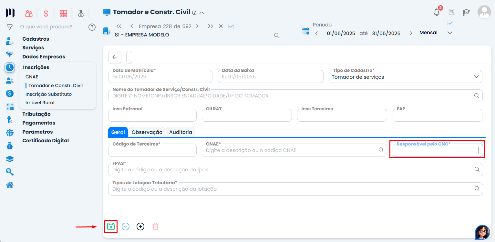Open the virtual assistant avatar
The height and width of the screenshot is (242, 495).
pos(482,232)
